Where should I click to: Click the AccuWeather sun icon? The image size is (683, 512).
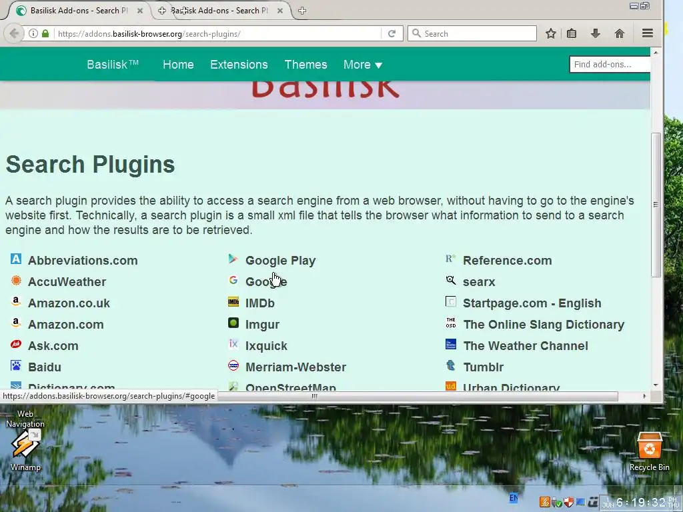pos(16,281)
